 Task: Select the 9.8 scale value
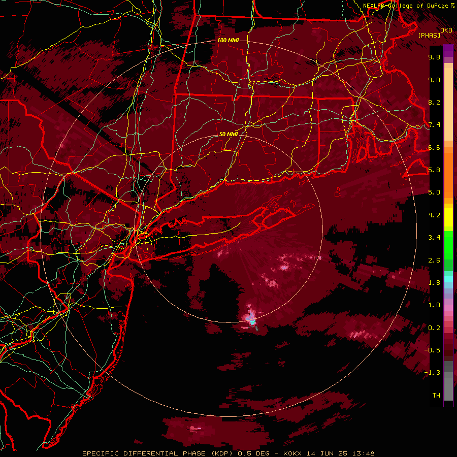tap(434, 57)
